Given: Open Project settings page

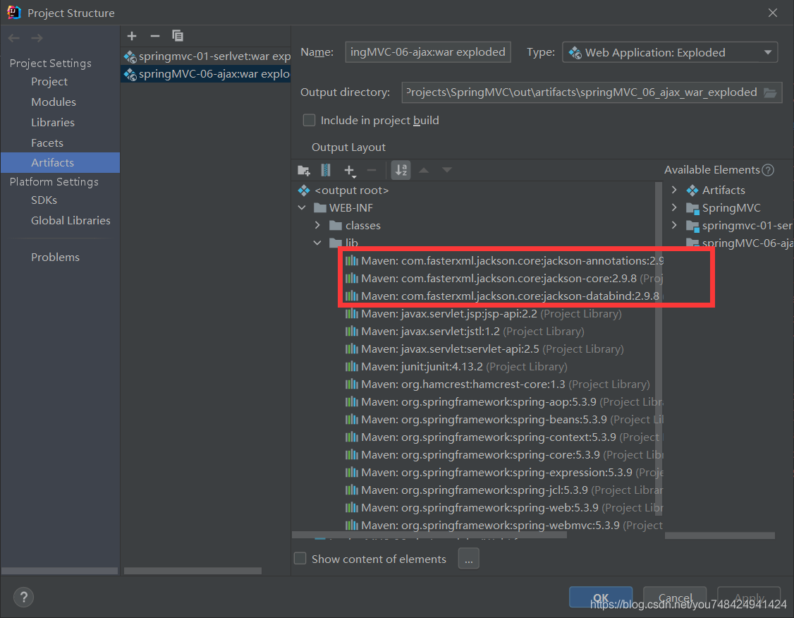Looking at the screenshot, I should pos(49,82).
